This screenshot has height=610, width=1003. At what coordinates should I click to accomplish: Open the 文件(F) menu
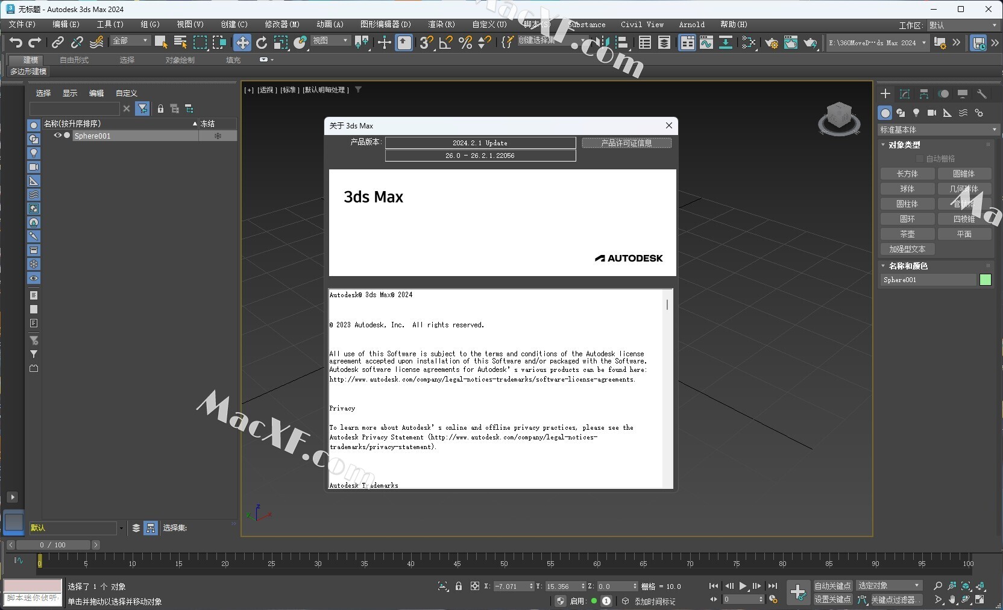click(x=22, y=25)
